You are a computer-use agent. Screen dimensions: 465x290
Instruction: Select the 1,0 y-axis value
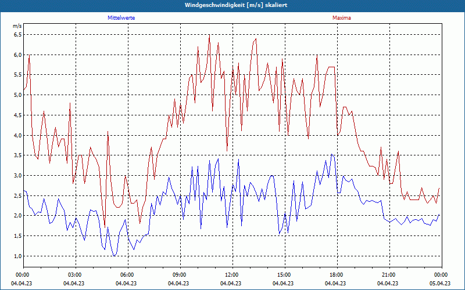coord(17,256)
